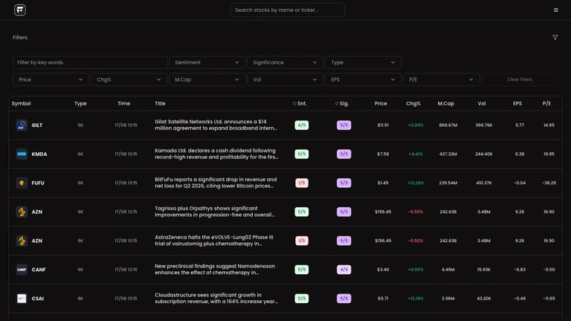Click the $5.71 price in CSAI row
571x321 pixels.
click(x=383, y=299)
